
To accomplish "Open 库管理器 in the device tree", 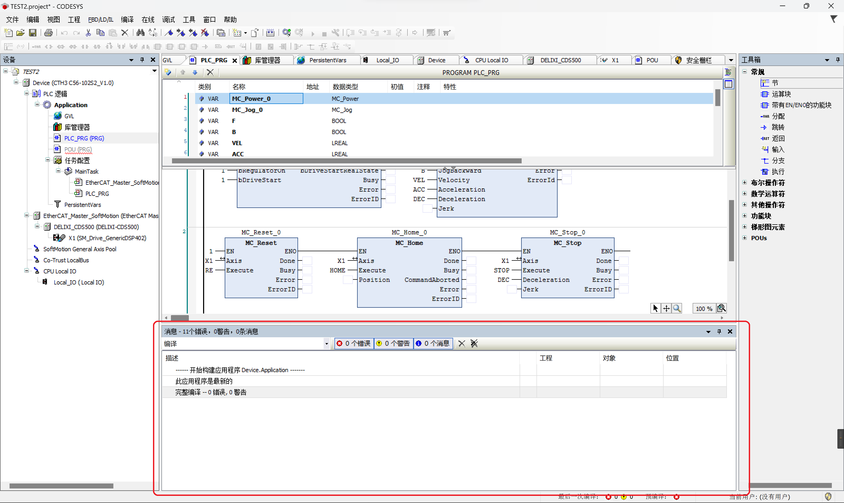I will [x=77, y=127].
